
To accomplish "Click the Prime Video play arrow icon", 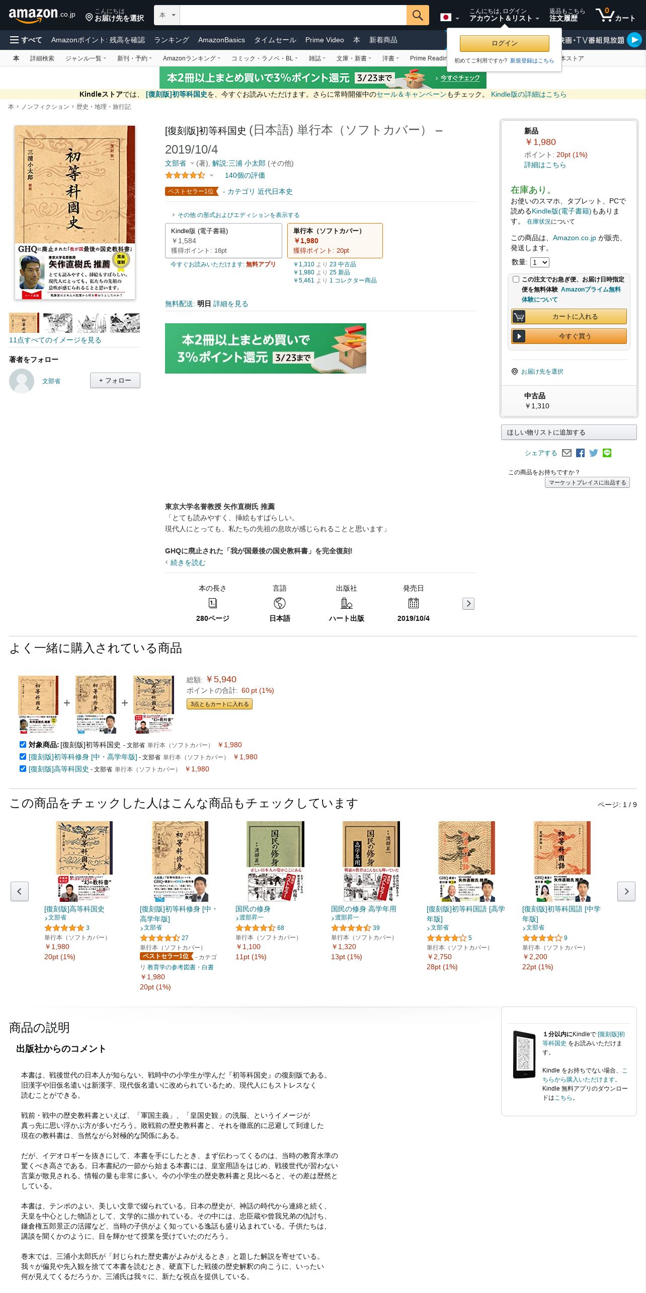I will 634,40.
